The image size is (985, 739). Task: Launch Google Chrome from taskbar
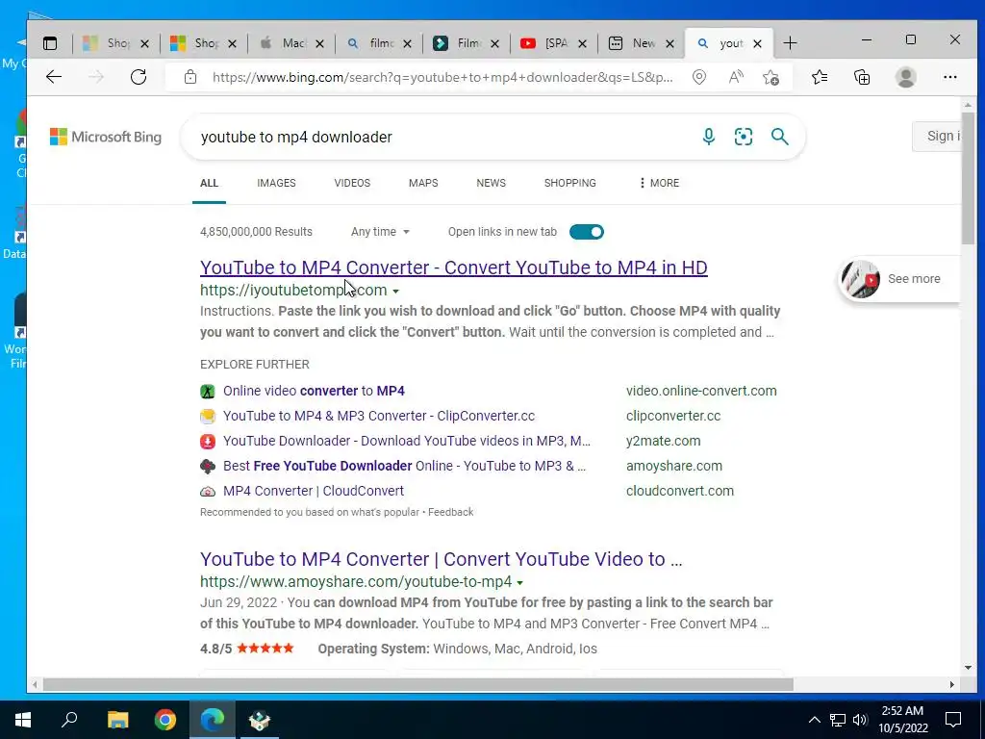(x=165, y=720)
